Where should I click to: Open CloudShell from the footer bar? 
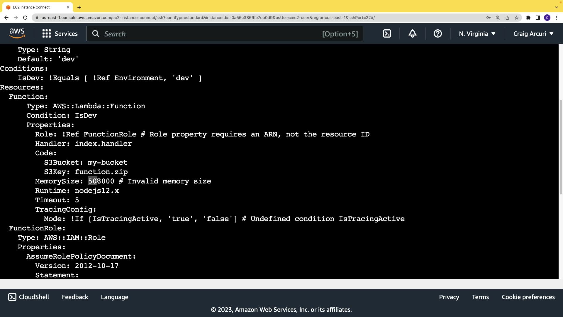[x=29, y=297]
